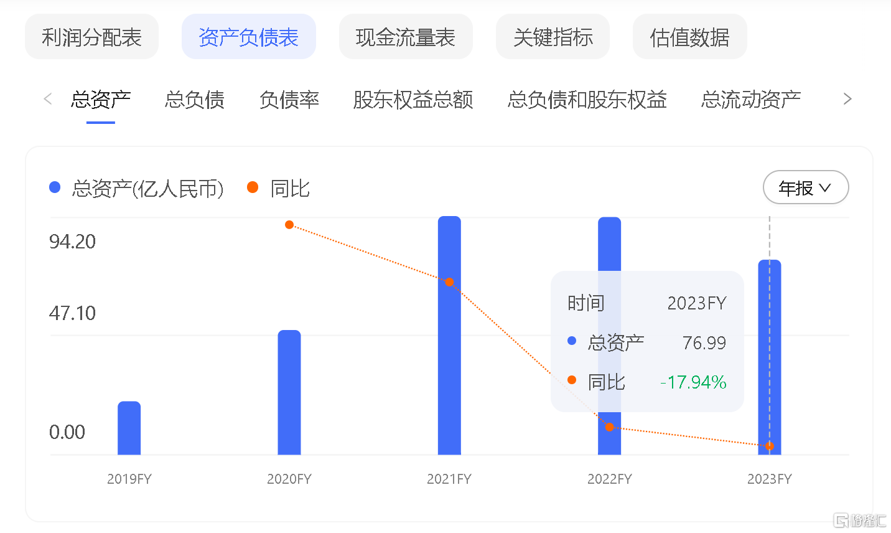891x533 pixels.
Task: Switch to the 利润分配表 tab
Action: [91, 37]
